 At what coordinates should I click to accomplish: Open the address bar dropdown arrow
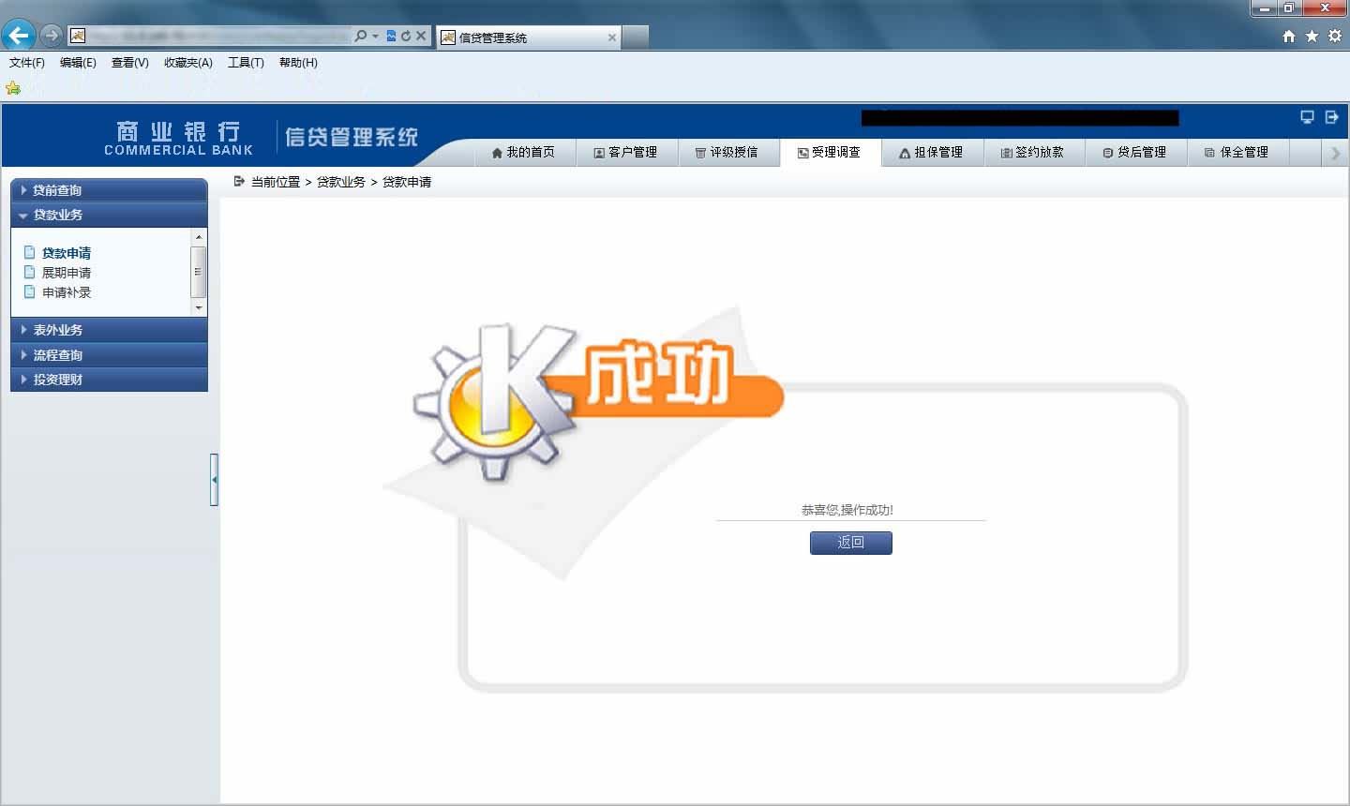tap(376, 36)
